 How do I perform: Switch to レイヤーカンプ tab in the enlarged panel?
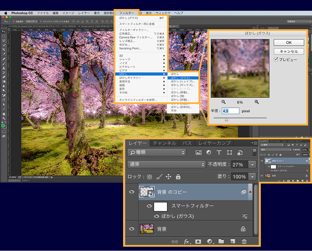coord(214,143)
